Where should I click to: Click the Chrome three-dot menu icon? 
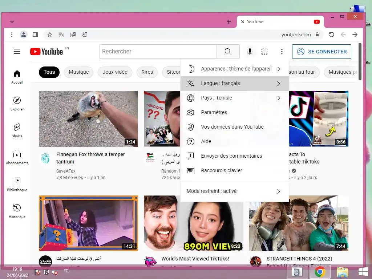pos(12,35)
